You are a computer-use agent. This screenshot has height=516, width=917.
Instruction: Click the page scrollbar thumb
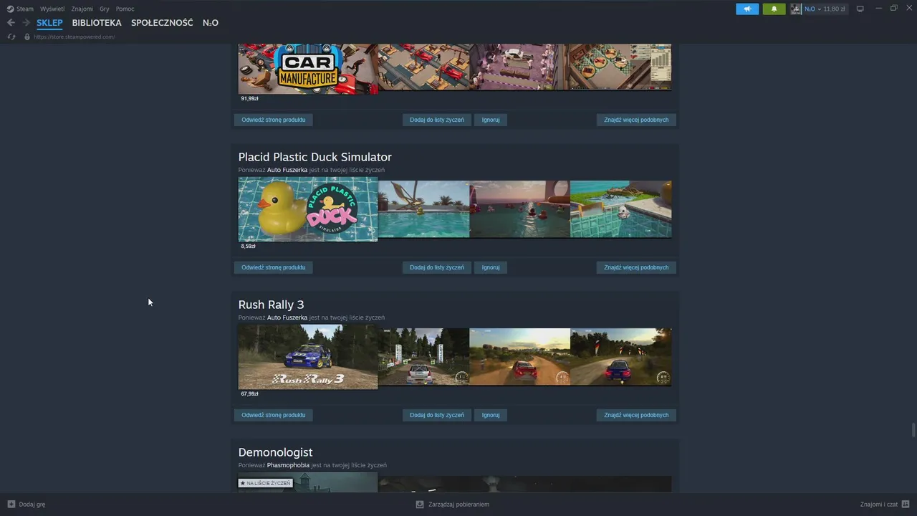pyautogui.click(x=913, y=429)
